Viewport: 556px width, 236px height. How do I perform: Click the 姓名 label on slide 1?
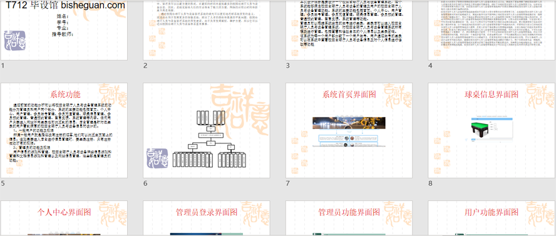click(x=63, y=16)
